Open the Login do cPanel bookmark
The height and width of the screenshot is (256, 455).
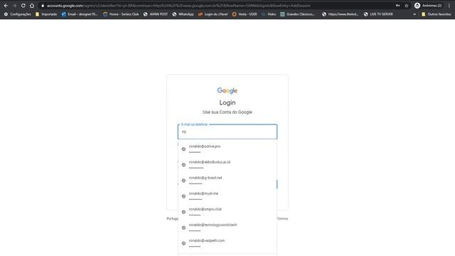pyautogui.click(x=213, y=14)
